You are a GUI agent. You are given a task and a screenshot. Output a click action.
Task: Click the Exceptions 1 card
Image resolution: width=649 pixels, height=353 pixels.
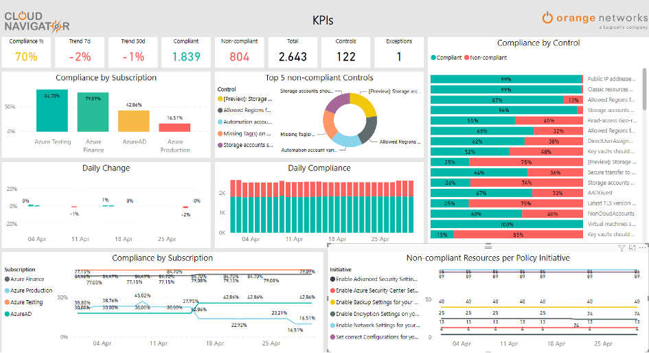(x=399, y=52)
